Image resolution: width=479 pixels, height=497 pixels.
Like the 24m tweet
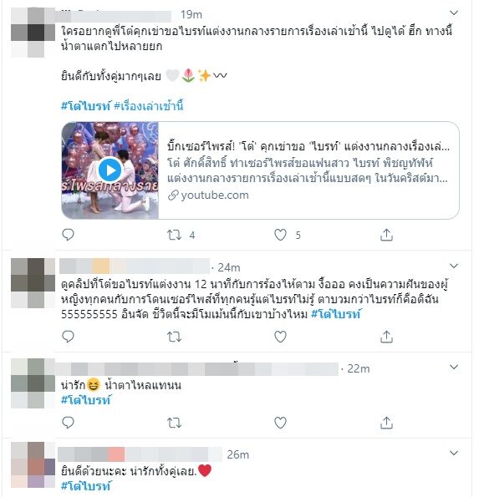click(280, 337)
